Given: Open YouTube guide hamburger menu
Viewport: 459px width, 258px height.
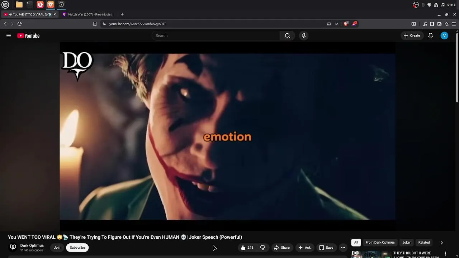Looking at the screenshot, I should pos(9,35).
